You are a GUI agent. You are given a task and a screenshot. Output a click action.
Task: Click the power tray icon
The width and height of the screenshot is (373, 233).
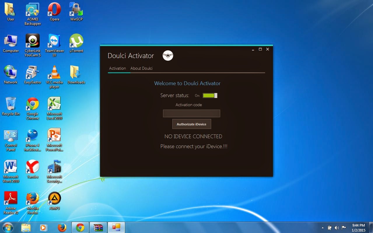330,228
